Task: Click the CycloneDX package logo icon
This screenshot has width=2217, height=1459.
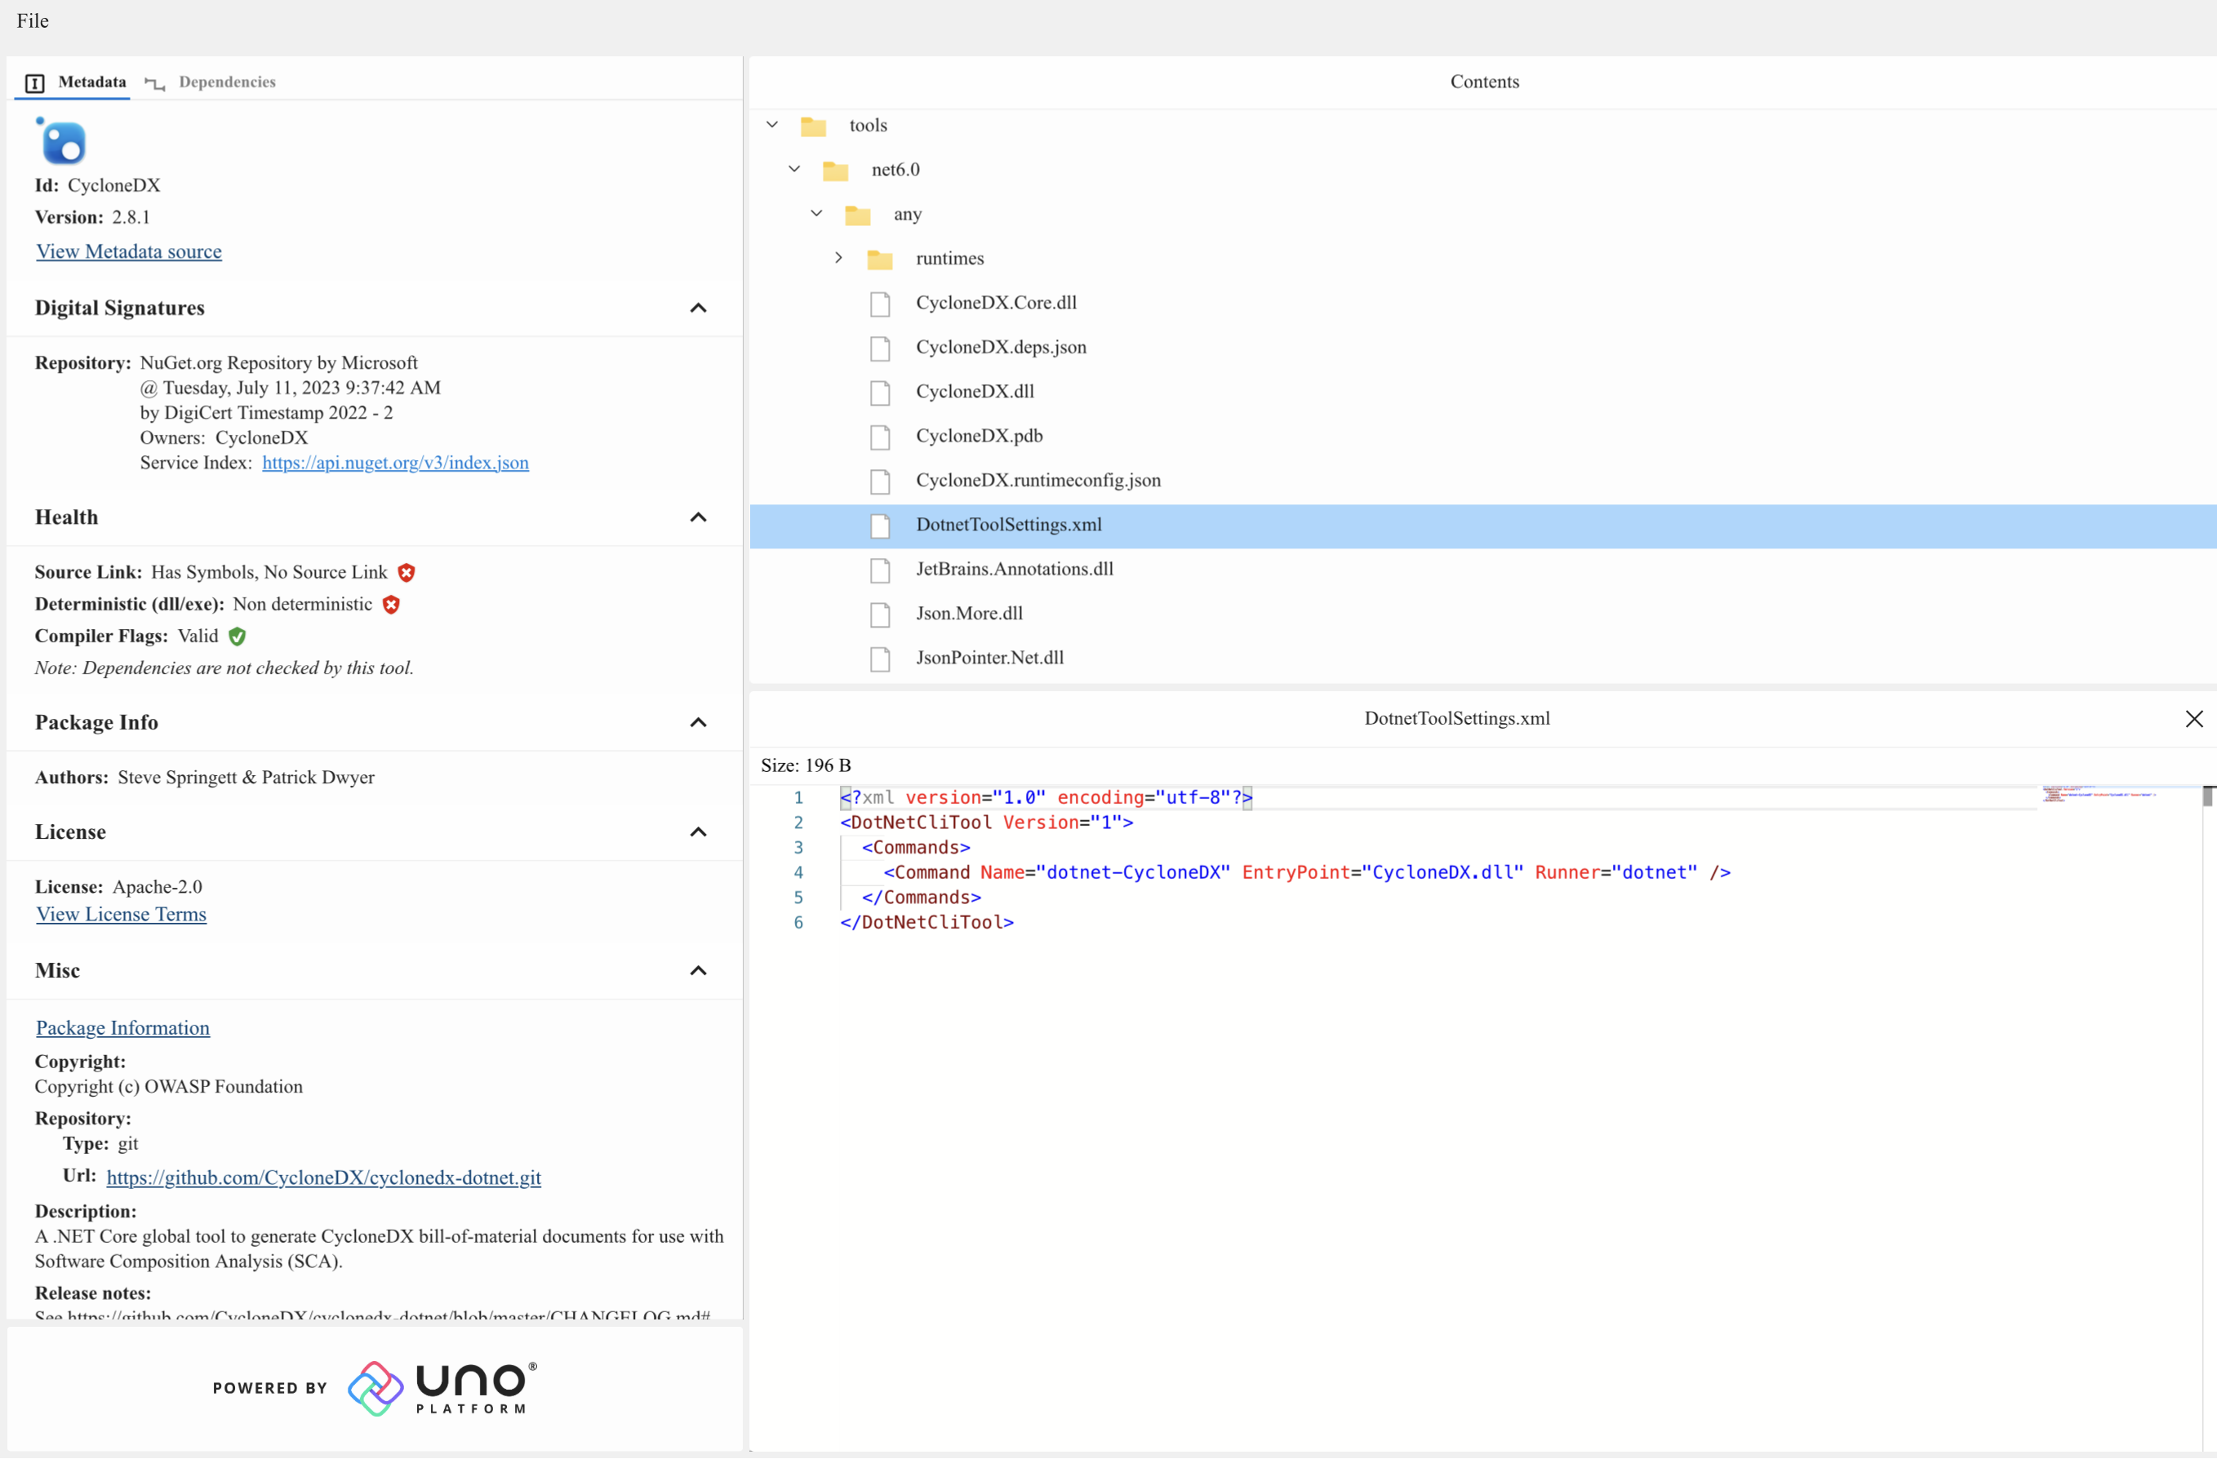Action: [x=61, y=141]
